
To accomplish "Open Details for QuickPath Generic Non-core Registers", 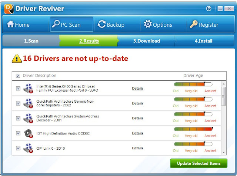I will (x=137, y=103).
